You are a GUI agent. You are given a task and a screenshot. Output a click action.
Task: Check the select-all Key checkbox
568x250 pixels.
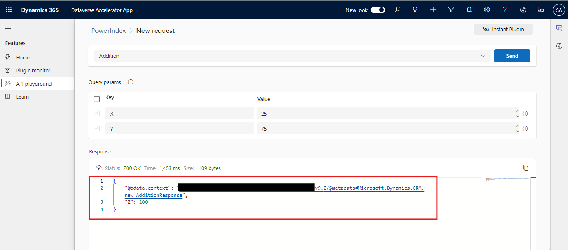(x=97, y=99)
